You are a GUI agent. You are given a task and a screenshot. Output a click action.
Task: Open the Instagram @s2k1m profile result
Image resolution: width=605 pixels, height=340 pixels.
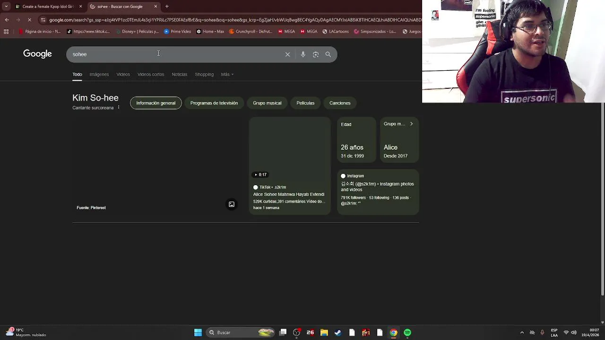coord(378,192)
